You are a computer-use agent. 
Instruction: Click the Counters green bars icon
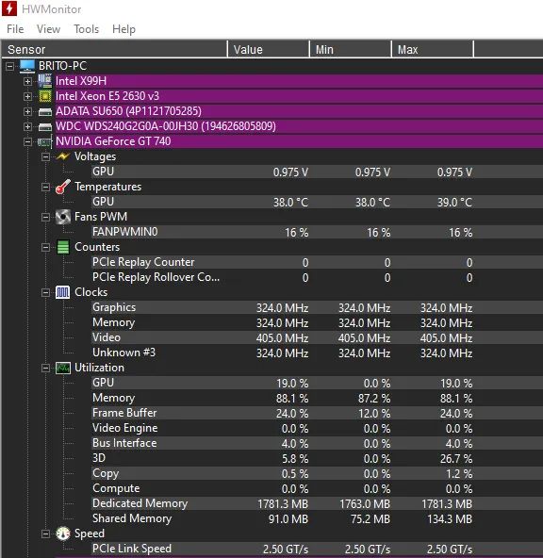63,247
